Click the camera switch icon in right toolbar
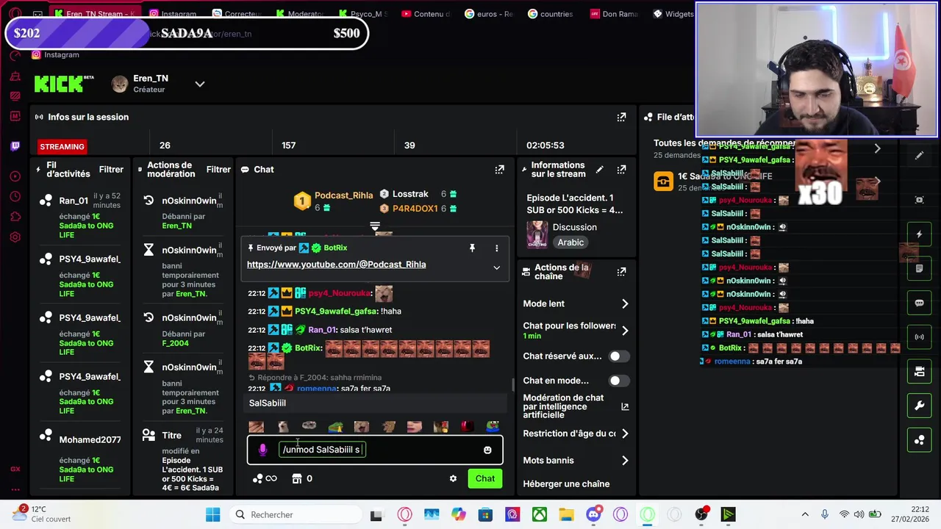 919,372
